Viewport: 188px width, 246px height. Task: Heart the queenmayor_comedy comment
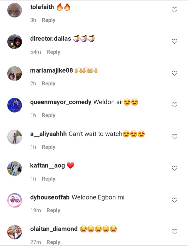(x=174, y=105)
